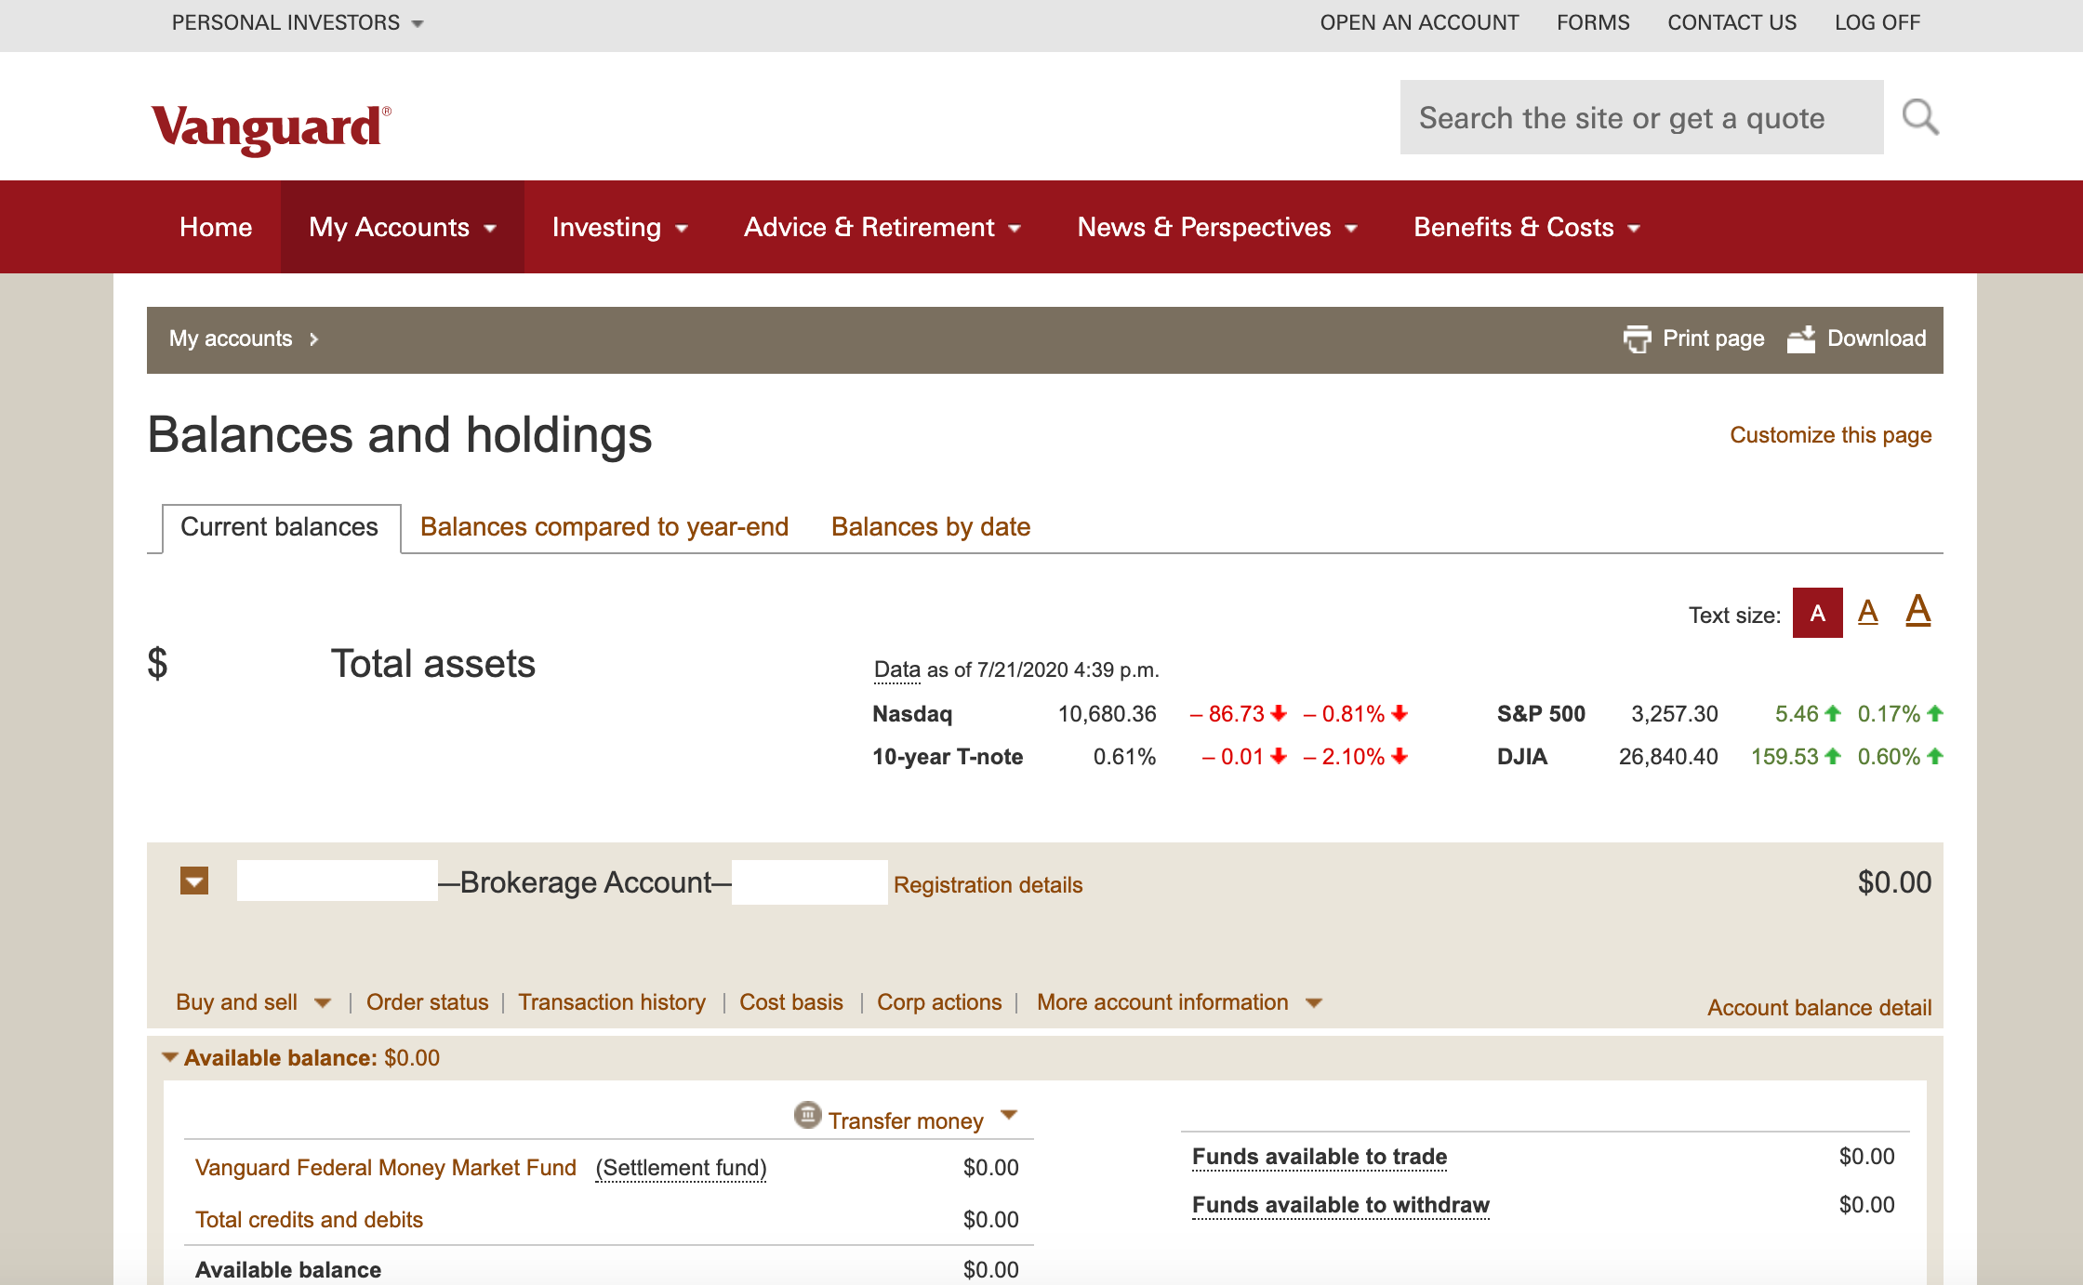Expand the Investing menu
Image resolution: width=2083 pixels, height=1285 pixels.
click(619, 227)
